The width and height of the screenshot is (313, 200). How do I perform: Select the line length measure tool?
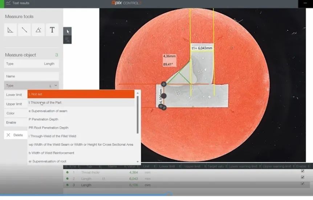coord(24,30)
